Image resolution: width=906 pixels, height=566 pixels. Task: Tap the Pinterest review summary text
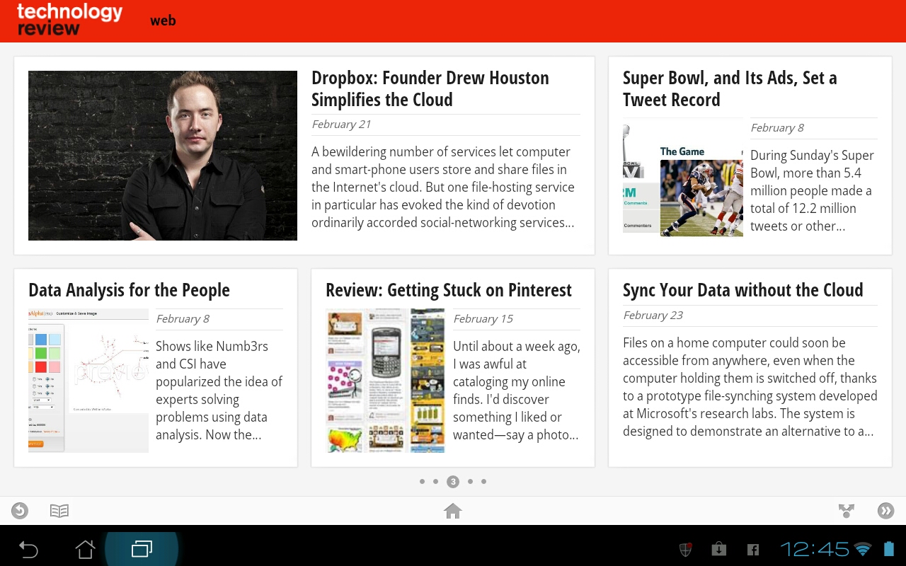tap(517, 391)
